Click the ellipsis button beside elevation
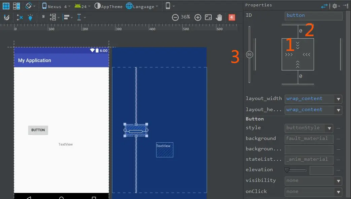 click(x=339, y=170)
